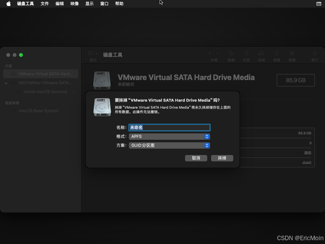Viewport: 325px width, 244px height.
Task: Open the 方案 GUID分区图 scheme dropdown
Action: point(169,146)
